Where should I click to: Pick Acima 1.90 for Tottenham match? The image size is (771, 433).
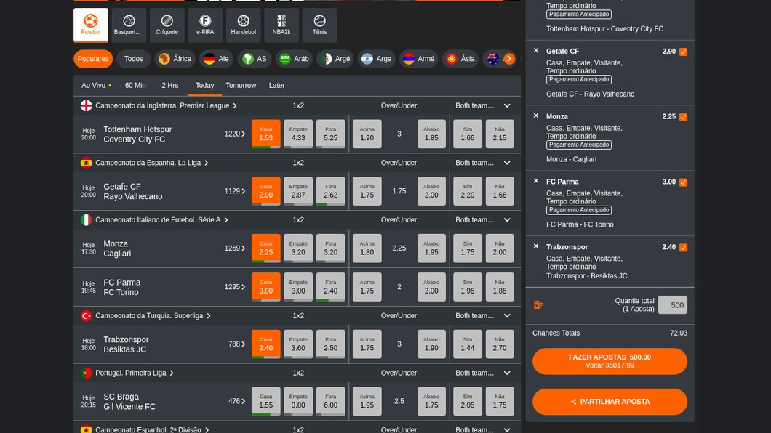click(x=367, y=134)
